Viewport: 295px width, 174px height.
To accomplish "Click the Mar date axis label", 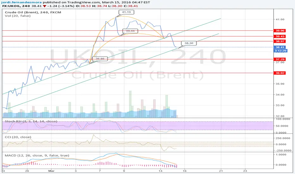I will pyautogui.click(x=51, y=171).
